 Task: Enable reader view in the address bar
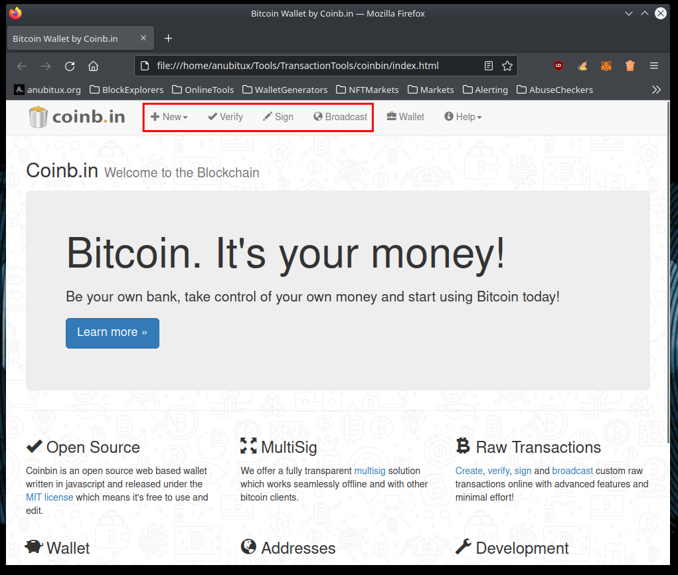[x=488, y=66]
